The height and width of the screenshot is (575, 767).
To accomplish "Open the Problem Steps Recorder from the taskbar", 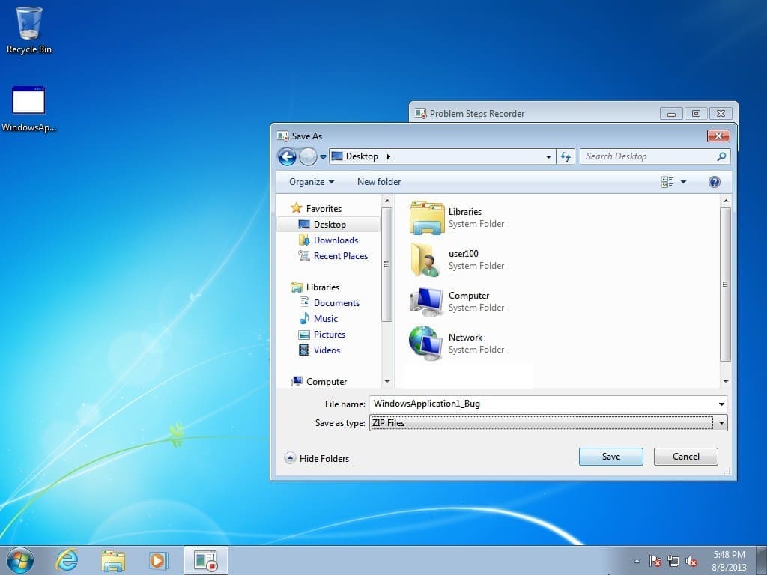I will coord(204,559).
